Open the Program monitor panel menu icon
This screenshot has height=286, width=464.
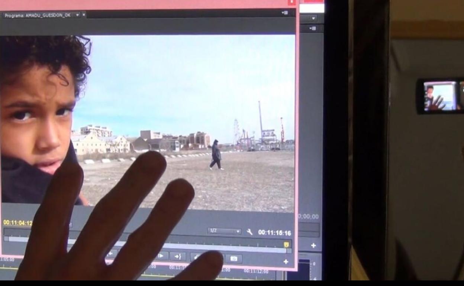pyautogui.click(x=285, y=13)
